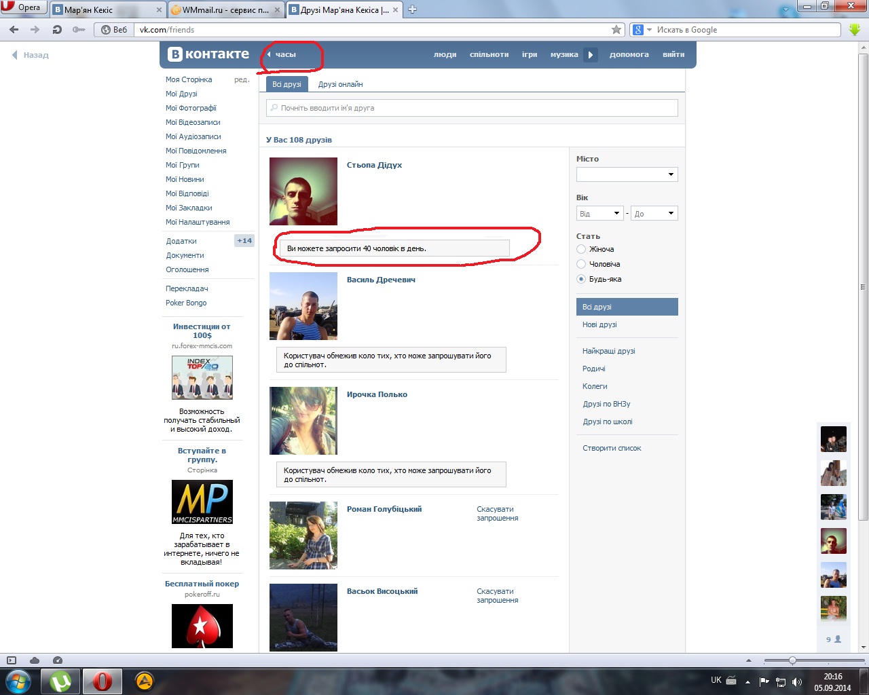Switch to the WMmail.ru browser tab
This screenshot has height=695, width=869.
(225, 10)
